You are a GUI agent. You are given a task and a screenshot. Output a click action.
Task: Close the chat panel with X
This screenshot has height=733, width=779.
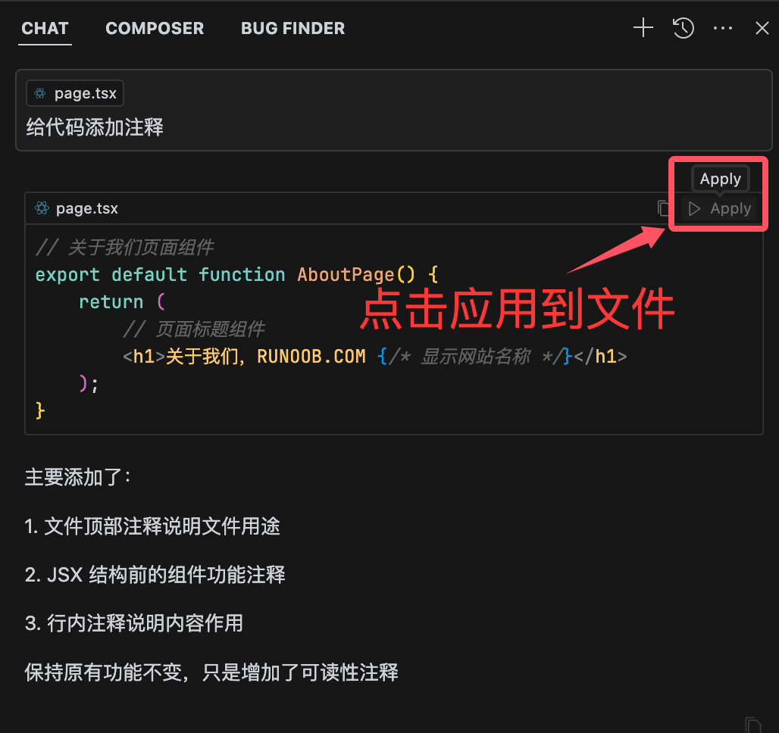pos(762,29)
